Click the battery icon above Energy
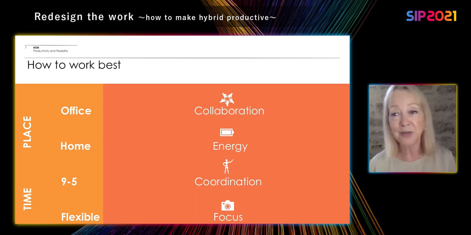Screen dimensions: 471x235 point(227,132)
